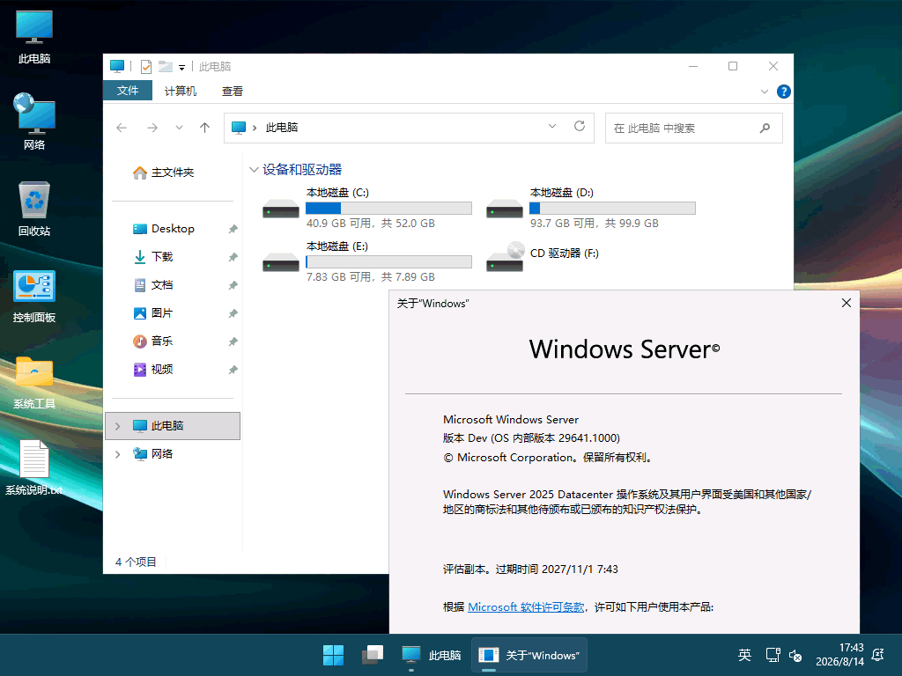Viewport: 902px width, 676px height.
Task: Click the 英 input method indicator
Action: pos(744,655)
